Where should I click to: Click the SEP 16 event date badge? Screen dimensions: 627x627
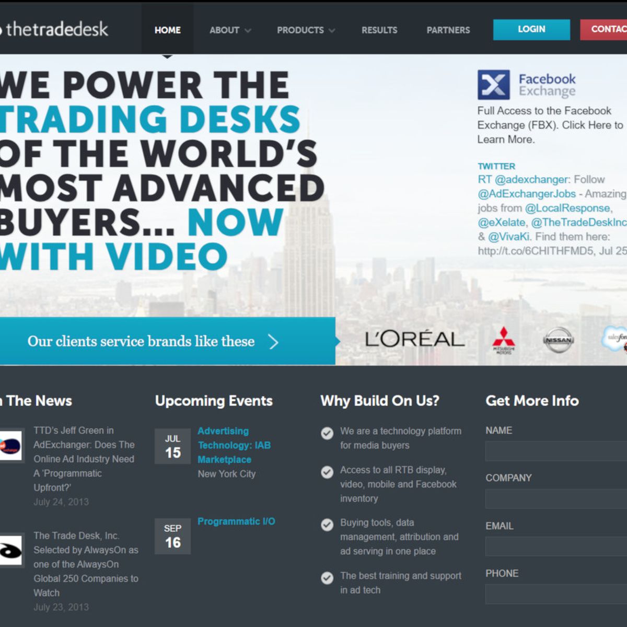pyautogui.click(x=172, y=536)
